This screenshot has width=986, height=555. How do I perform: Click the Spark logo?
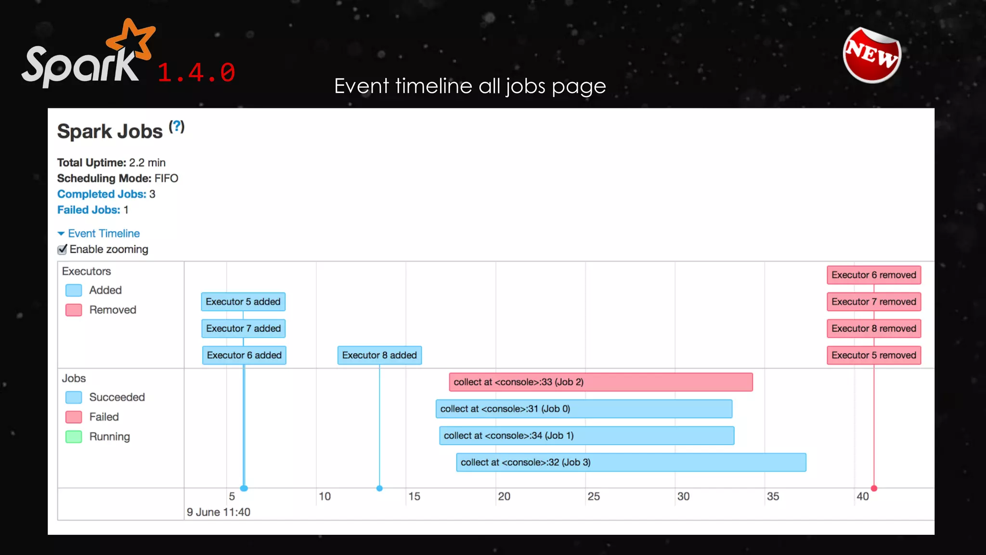pyautogui.click(x=88, y=54)
